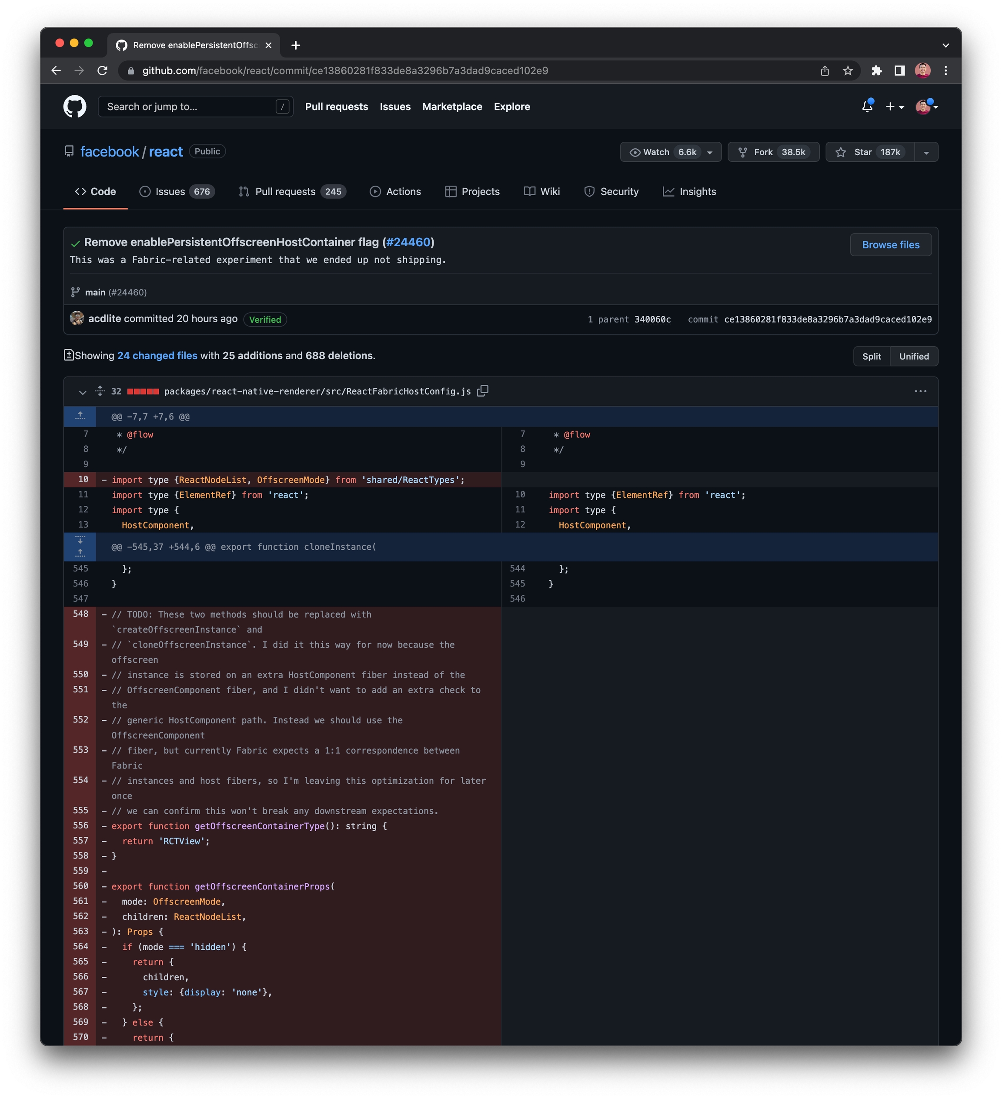
Task: Open the acdlite author link
Action: pyautogui.click(x=105, y=318)
